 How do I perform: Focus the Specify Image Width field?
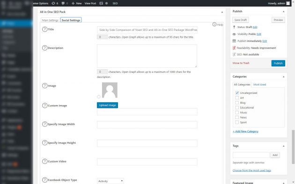coord(147,125)
